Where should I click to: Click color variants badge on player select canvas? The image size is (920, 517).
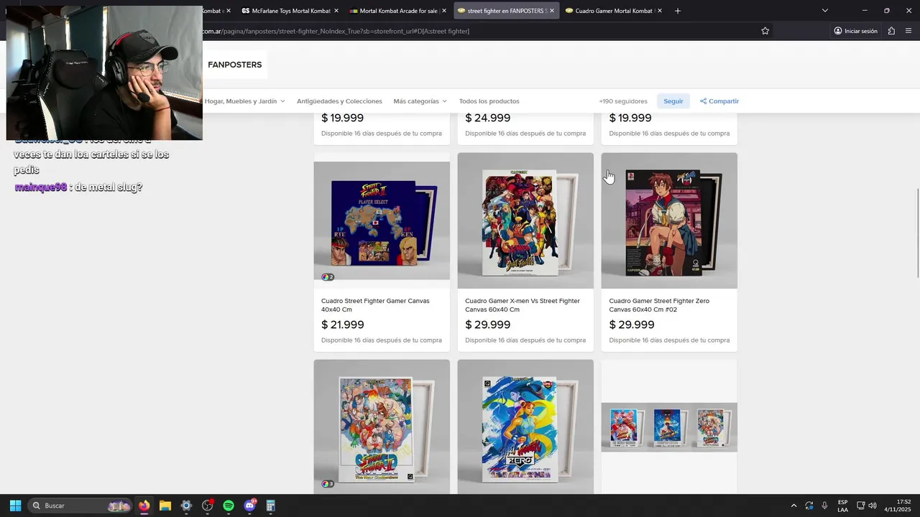tap(328, 277)
